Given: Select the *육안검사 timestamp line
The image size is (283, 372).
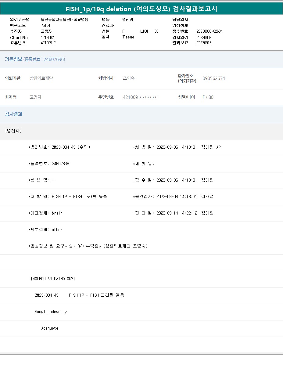Looking at the screenshot, I should tap(173, 197).
